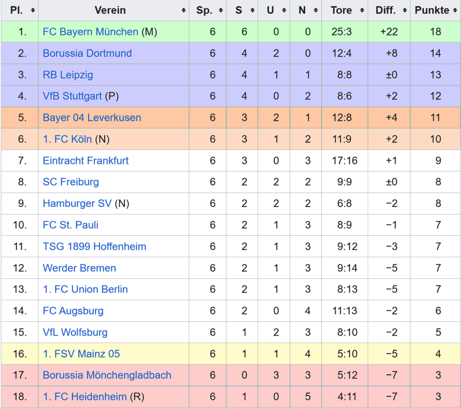Go to 1. FC Union Berlin
This screenshot has height=408, width=461.
pos(85,290)
